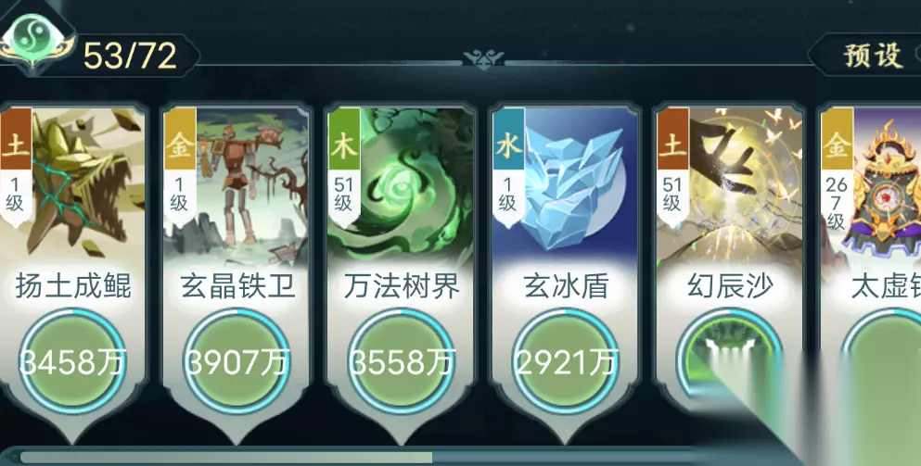Viewport: 921px width, 466px height.
Task: Tap the 2921万 green circle button
Action: click(566, 362)
